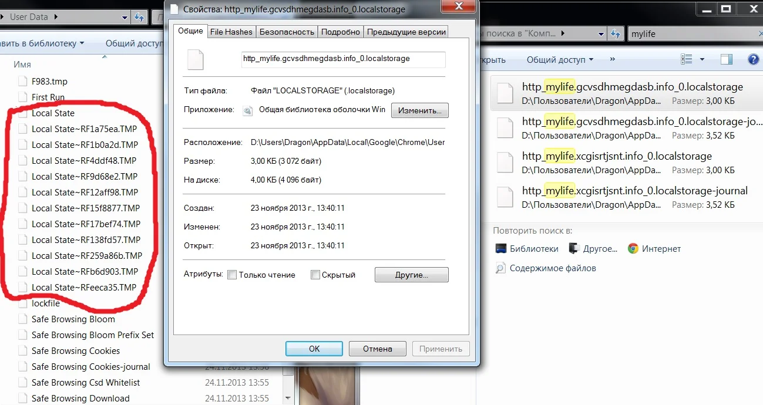The width and height of the screenshot is (763, 405).
Task: Select the F983.tmp file
Action: pos(49,82)
